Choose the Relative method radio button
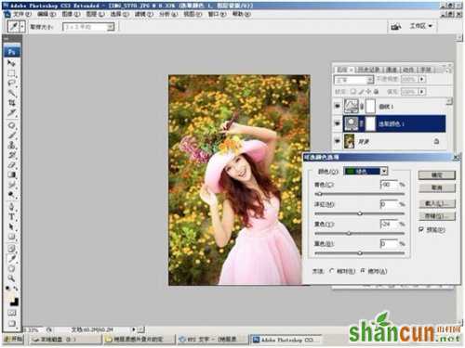465x348 pixels. click(332, 271)
